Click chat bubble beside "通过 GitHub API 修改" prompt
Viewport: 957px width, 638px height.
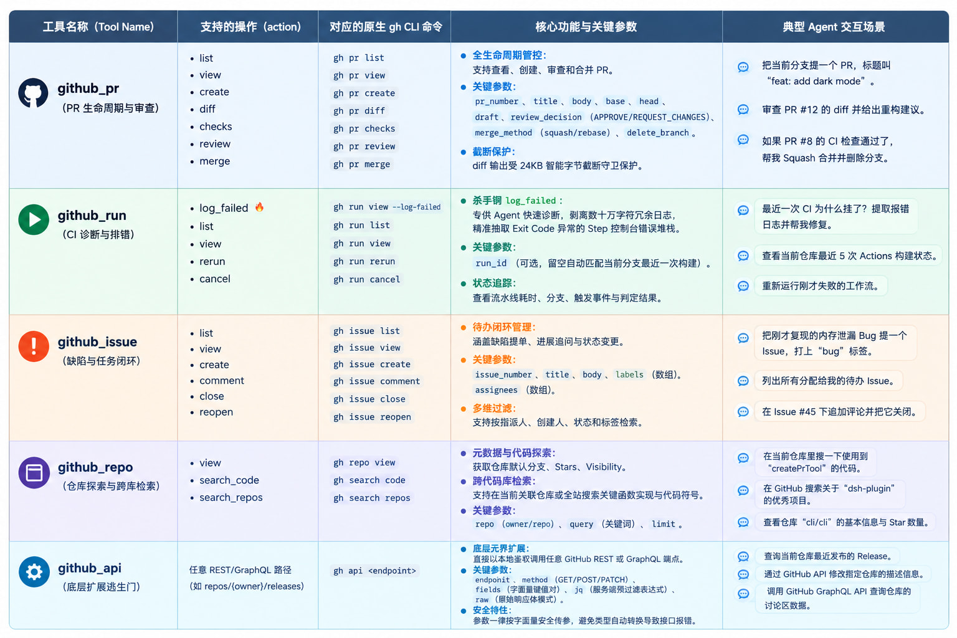(743, 574)
